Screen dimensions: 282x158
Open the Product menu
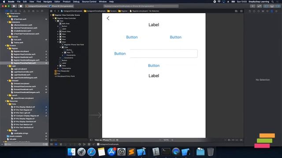click(x=67, y=2)
